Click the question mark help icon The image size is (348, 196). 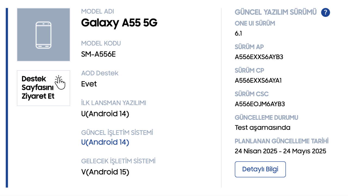325,12
